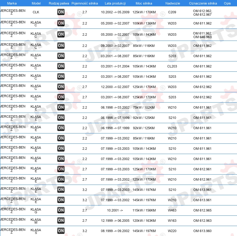Screen dimensions: 237x236
Task: Click the ON icon in the 09.2000 -> 02.2007 row
Action: pyautogui.click(x=61, y=46)
